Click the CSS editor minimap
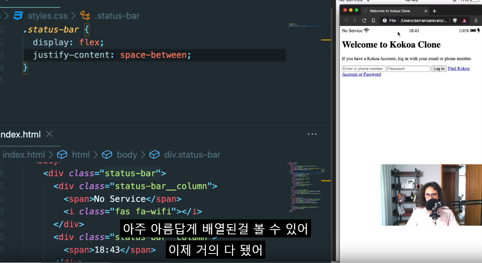Viewport: 482px width, 263px height. click(x=304, y=26)
